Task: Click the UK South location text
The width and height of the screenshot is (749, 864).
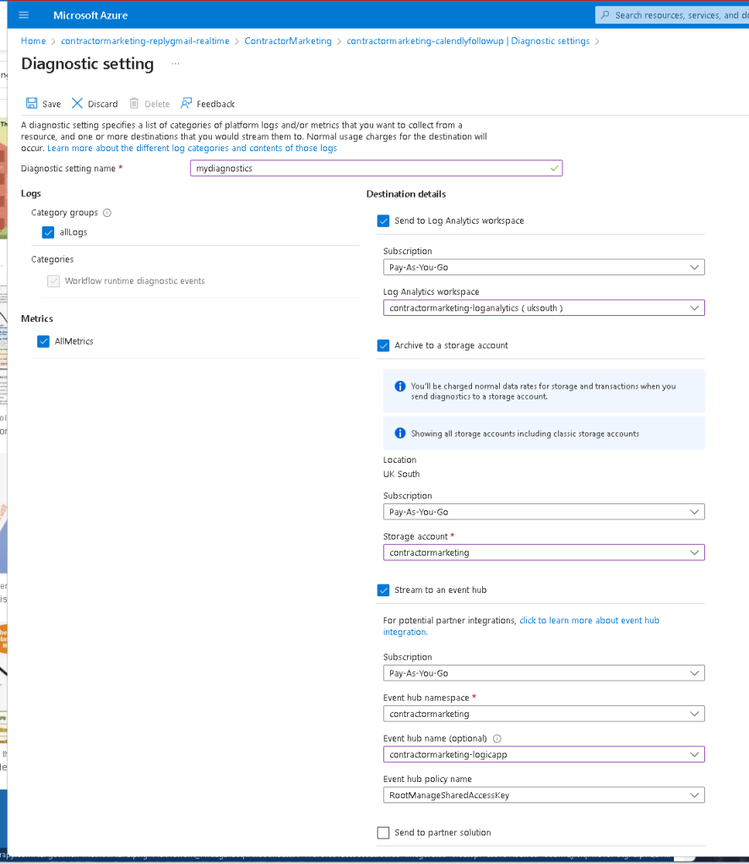Action: click(401, 474)
